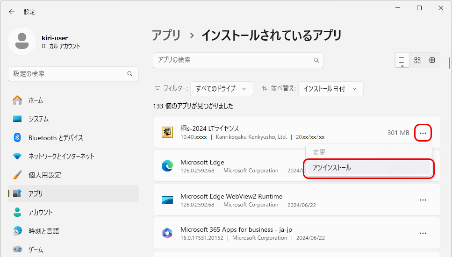Click the アプリ breadcrumb link
The width and height of the screenshot is (452, 257).
tap(166, 36)
